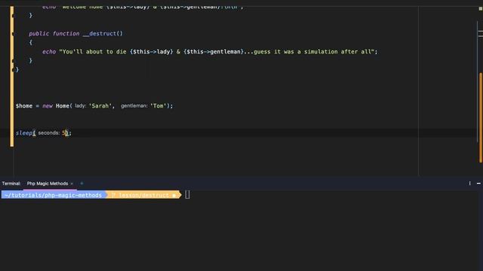
Task: Click the $home variable
Action: click(x=24, y=106)
